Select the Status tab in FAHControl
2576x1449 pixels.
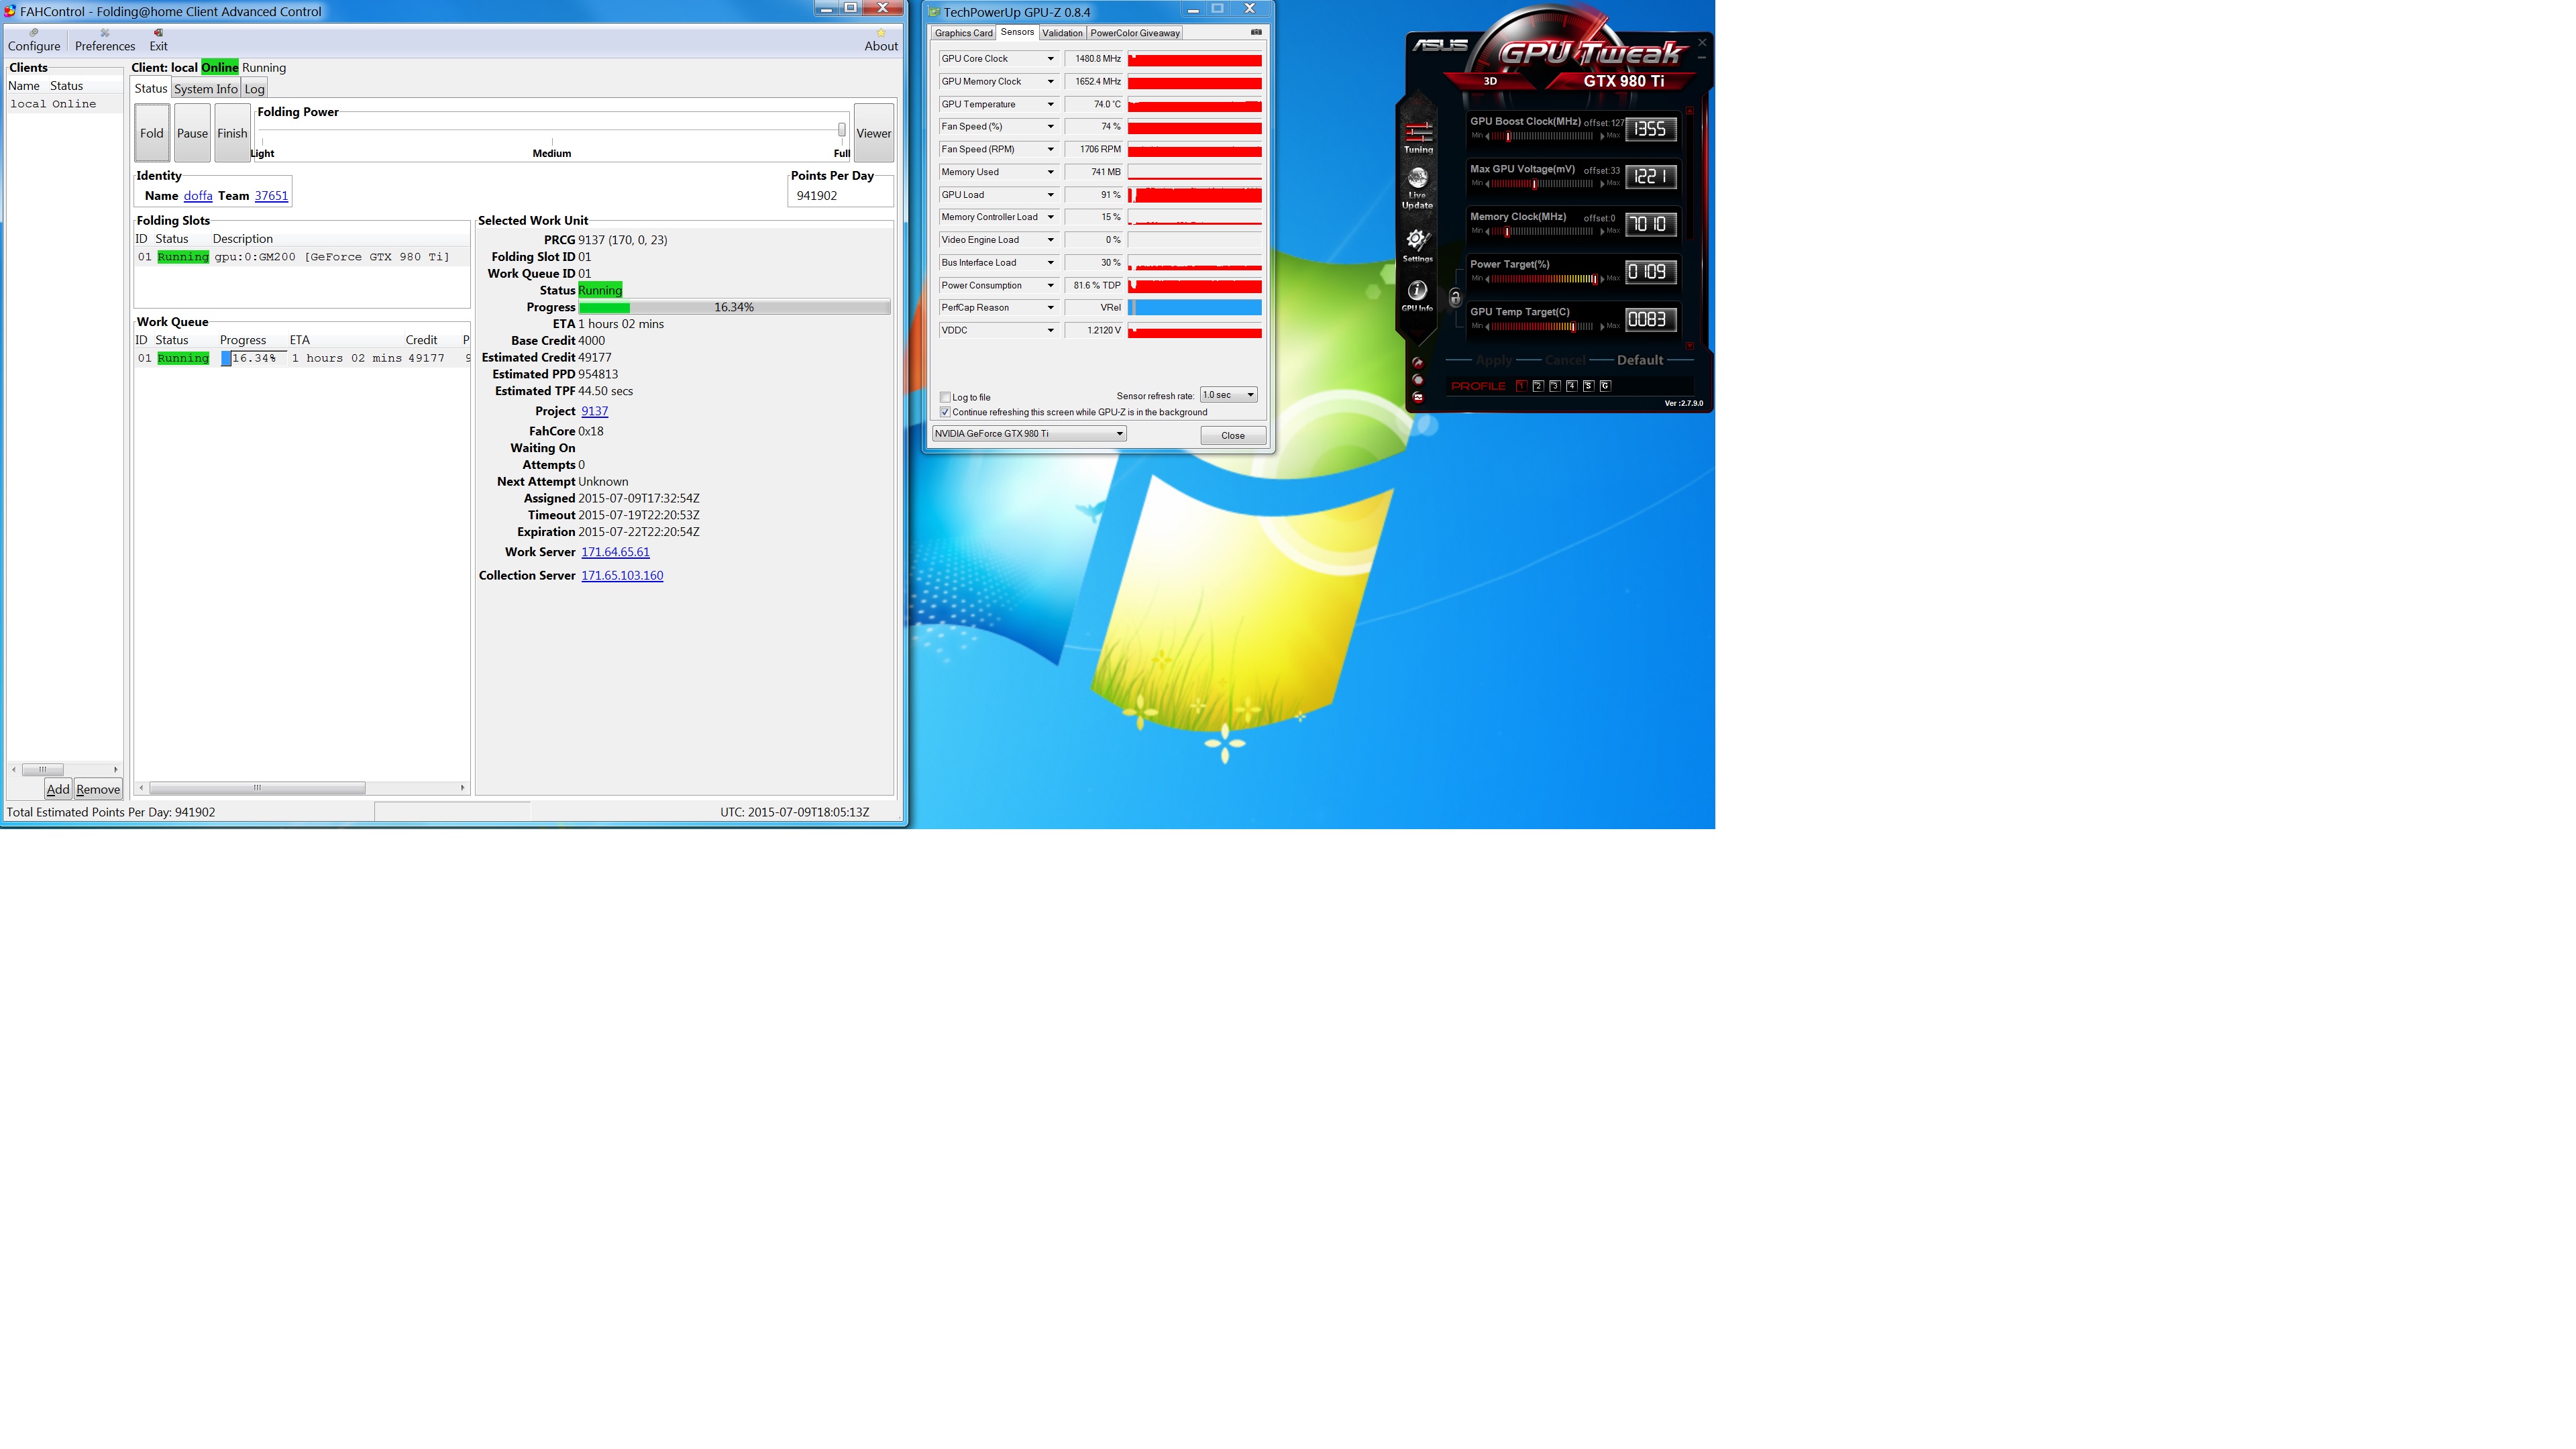pyautogui.click(x=151, y=89)
